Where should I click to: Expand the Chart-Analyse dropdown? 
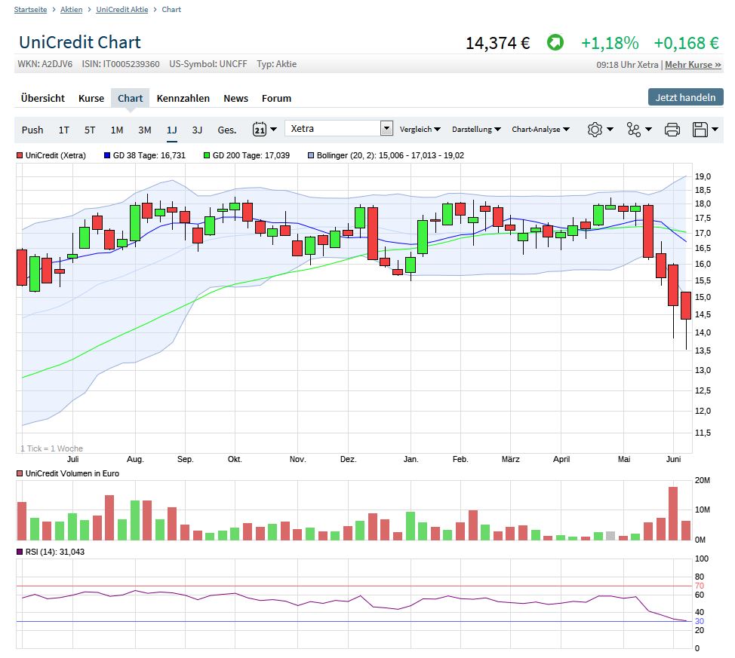pos(540,130)
